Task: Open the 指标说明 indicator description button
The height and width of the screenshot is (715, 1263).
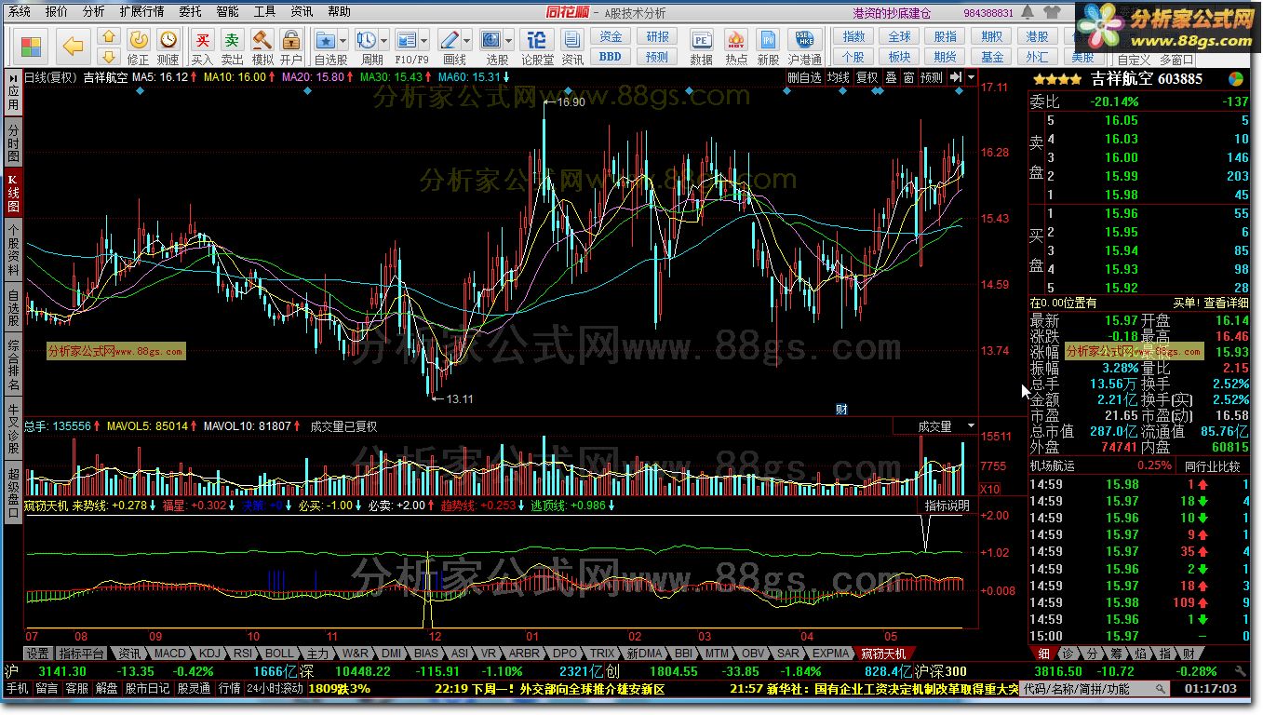Action: (947, 506)
